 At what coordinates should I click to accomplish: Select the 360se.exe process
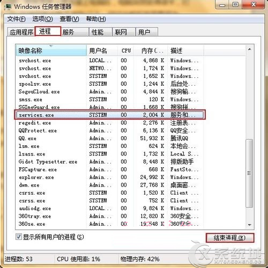click(x=110, y=224)
